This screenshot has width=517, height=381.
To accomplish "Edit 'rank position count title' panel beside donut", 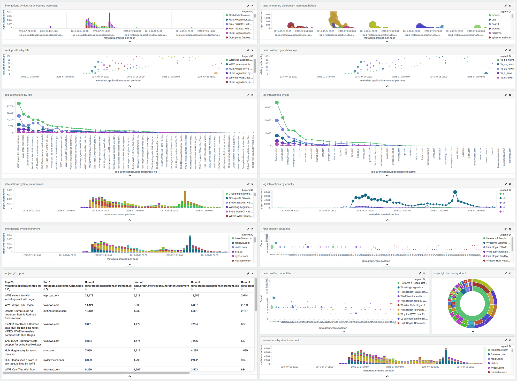I will (420, 274).
